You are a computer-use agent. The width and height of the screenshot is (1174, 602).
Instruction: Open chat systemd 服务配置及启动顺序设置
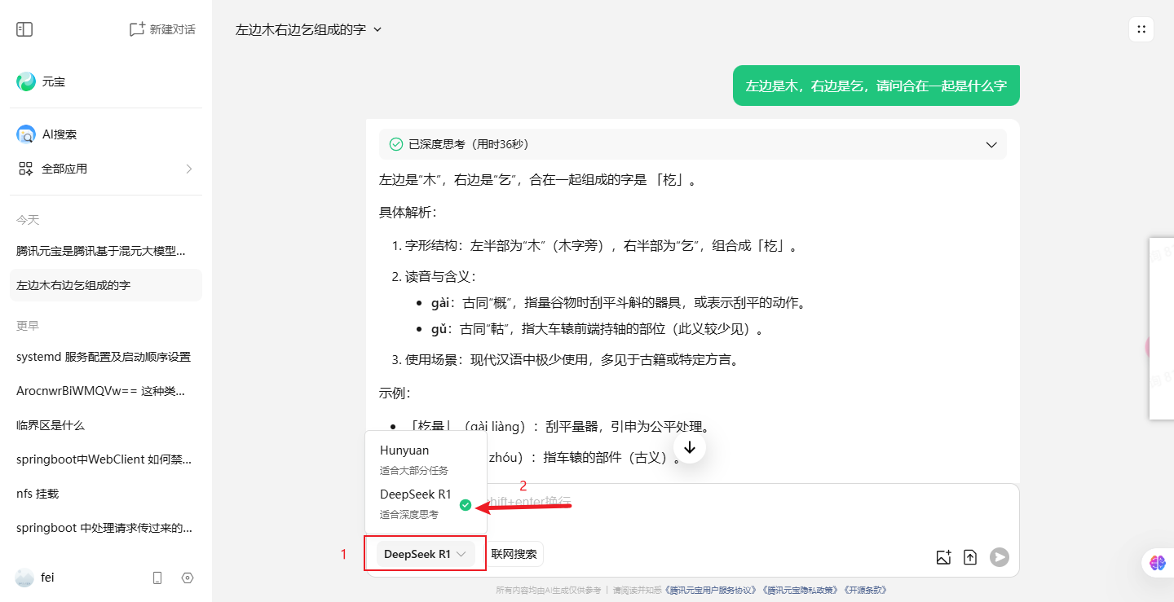coord(106,357)
